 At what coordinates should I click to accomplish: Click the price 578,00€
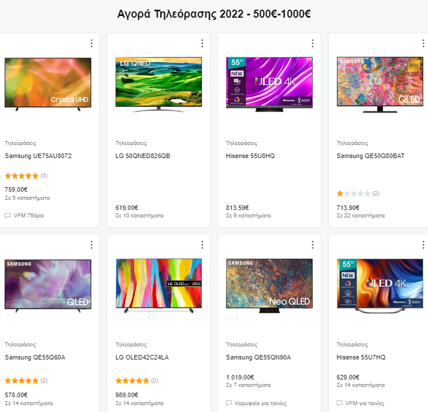coord(16,395)
